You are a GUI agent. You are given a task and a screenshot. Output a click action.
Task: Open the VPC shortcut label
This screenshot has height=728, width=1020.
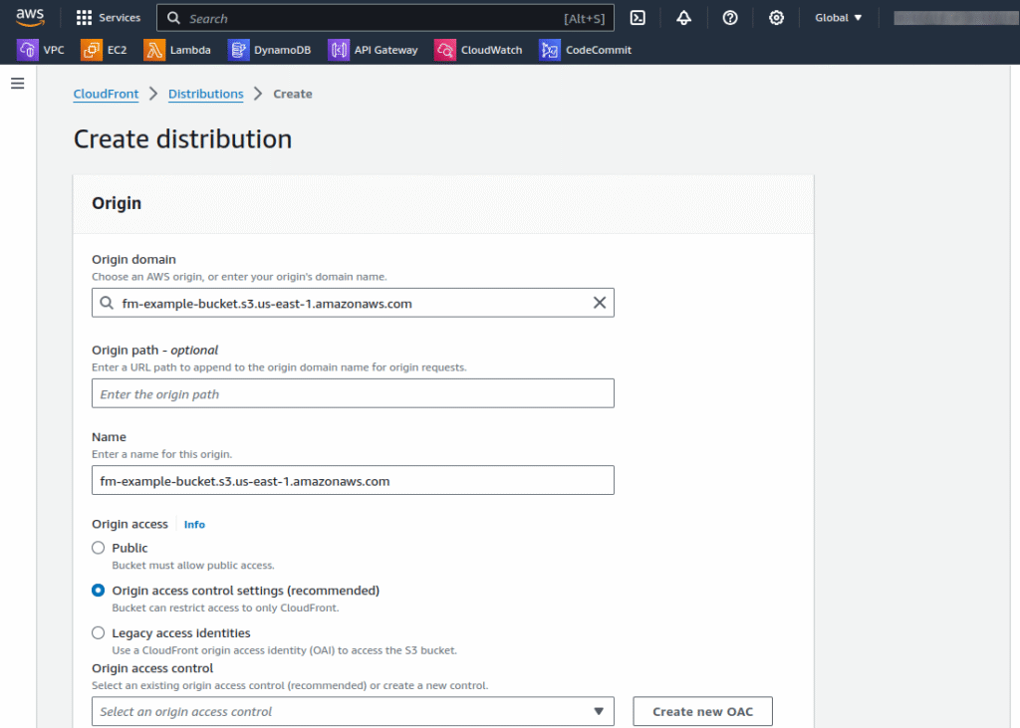(x=54, y=50)
